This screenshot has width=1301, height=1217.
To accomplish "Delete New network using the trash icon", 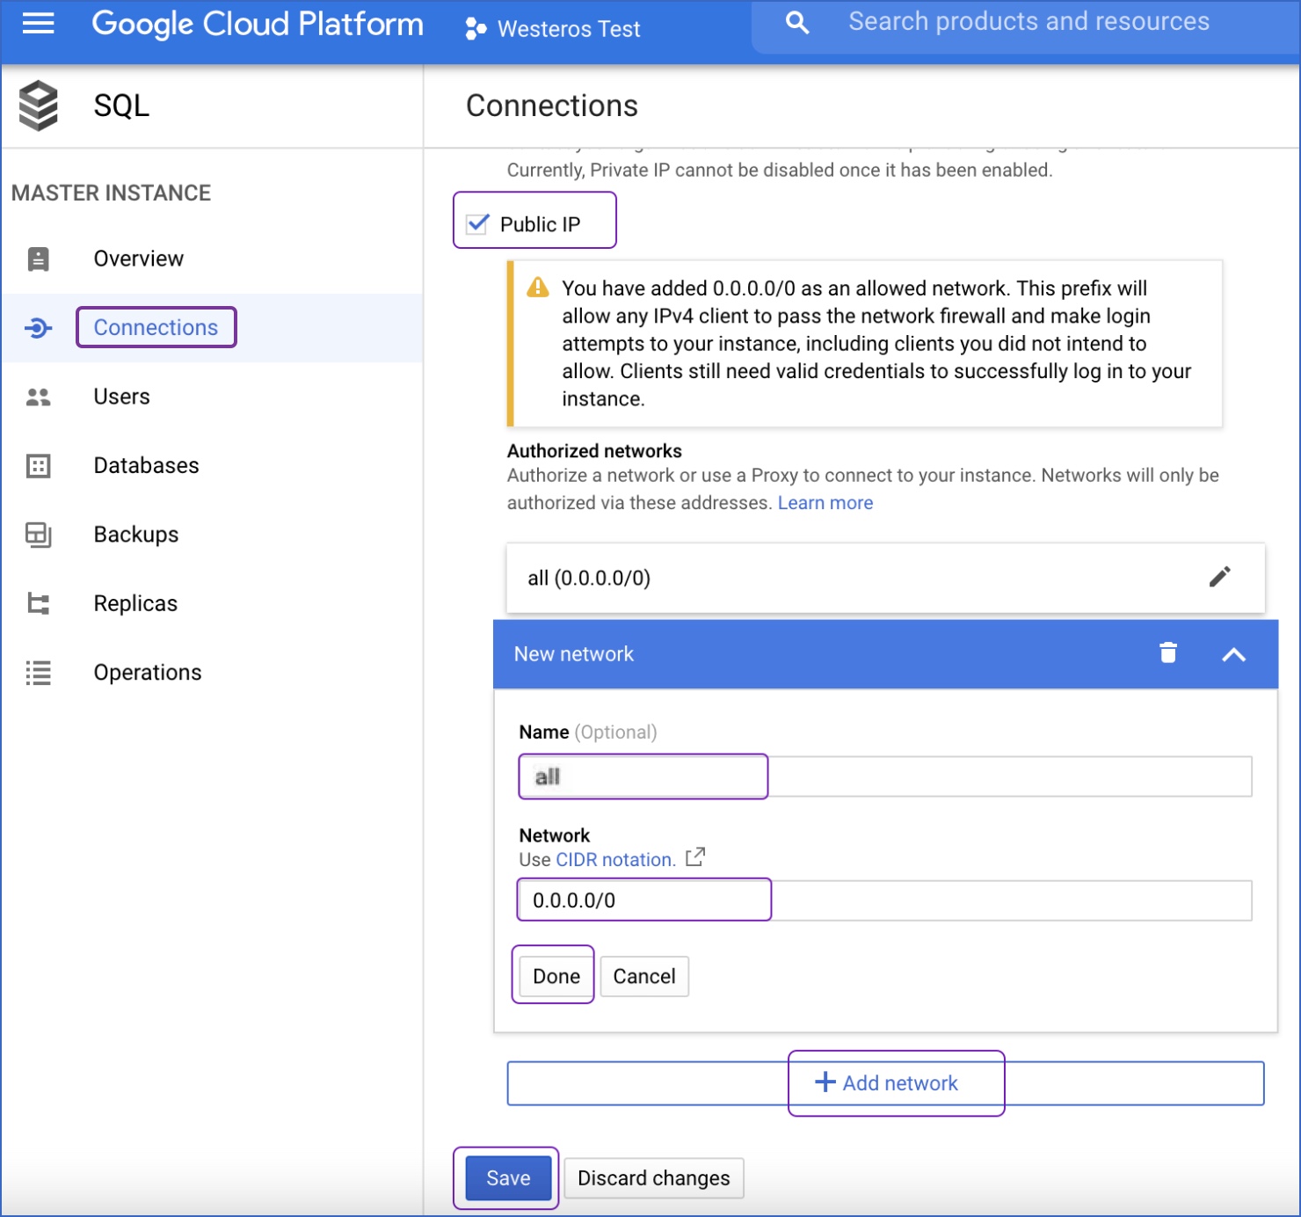I will click(1167, 653).
